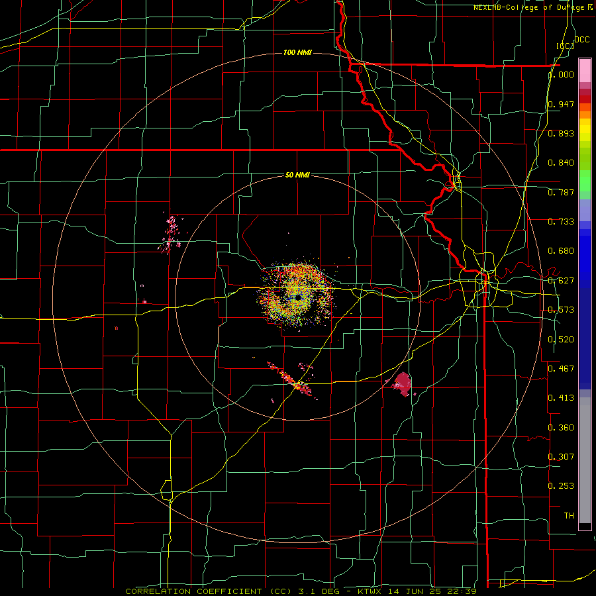This screenshot has width=596, height=596.
Task: Click the elongated orange-red echo line south of radar
Action: [293, 381]
